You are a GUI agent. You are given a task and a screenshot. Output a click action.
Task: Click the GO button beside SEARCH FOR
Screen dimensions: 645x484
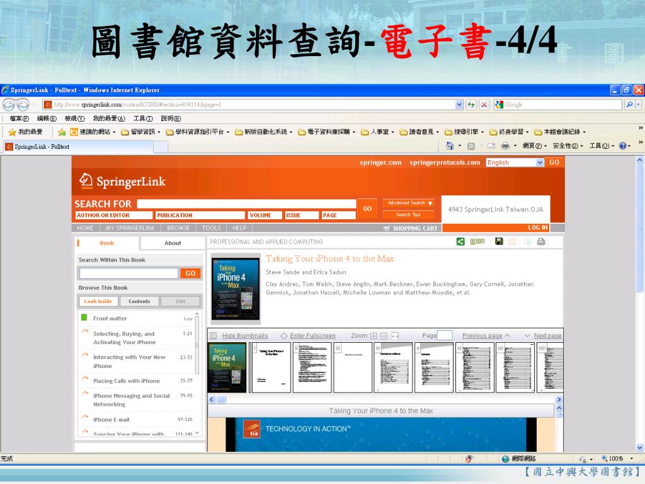367,209
